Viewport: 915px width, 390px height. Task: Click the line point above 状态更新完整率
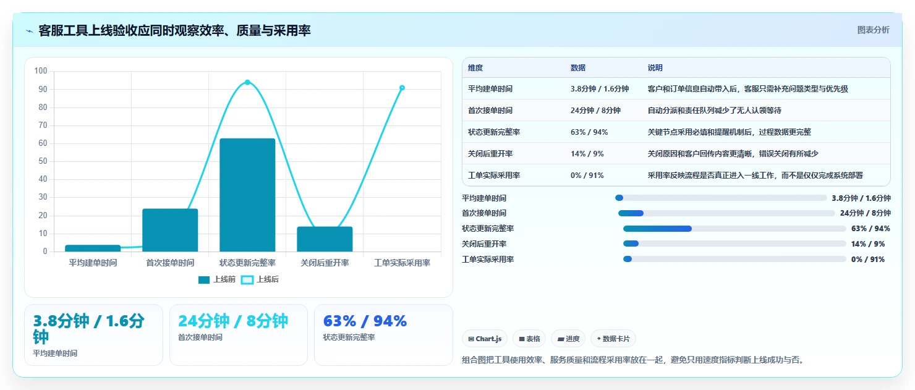coord(247,82)
